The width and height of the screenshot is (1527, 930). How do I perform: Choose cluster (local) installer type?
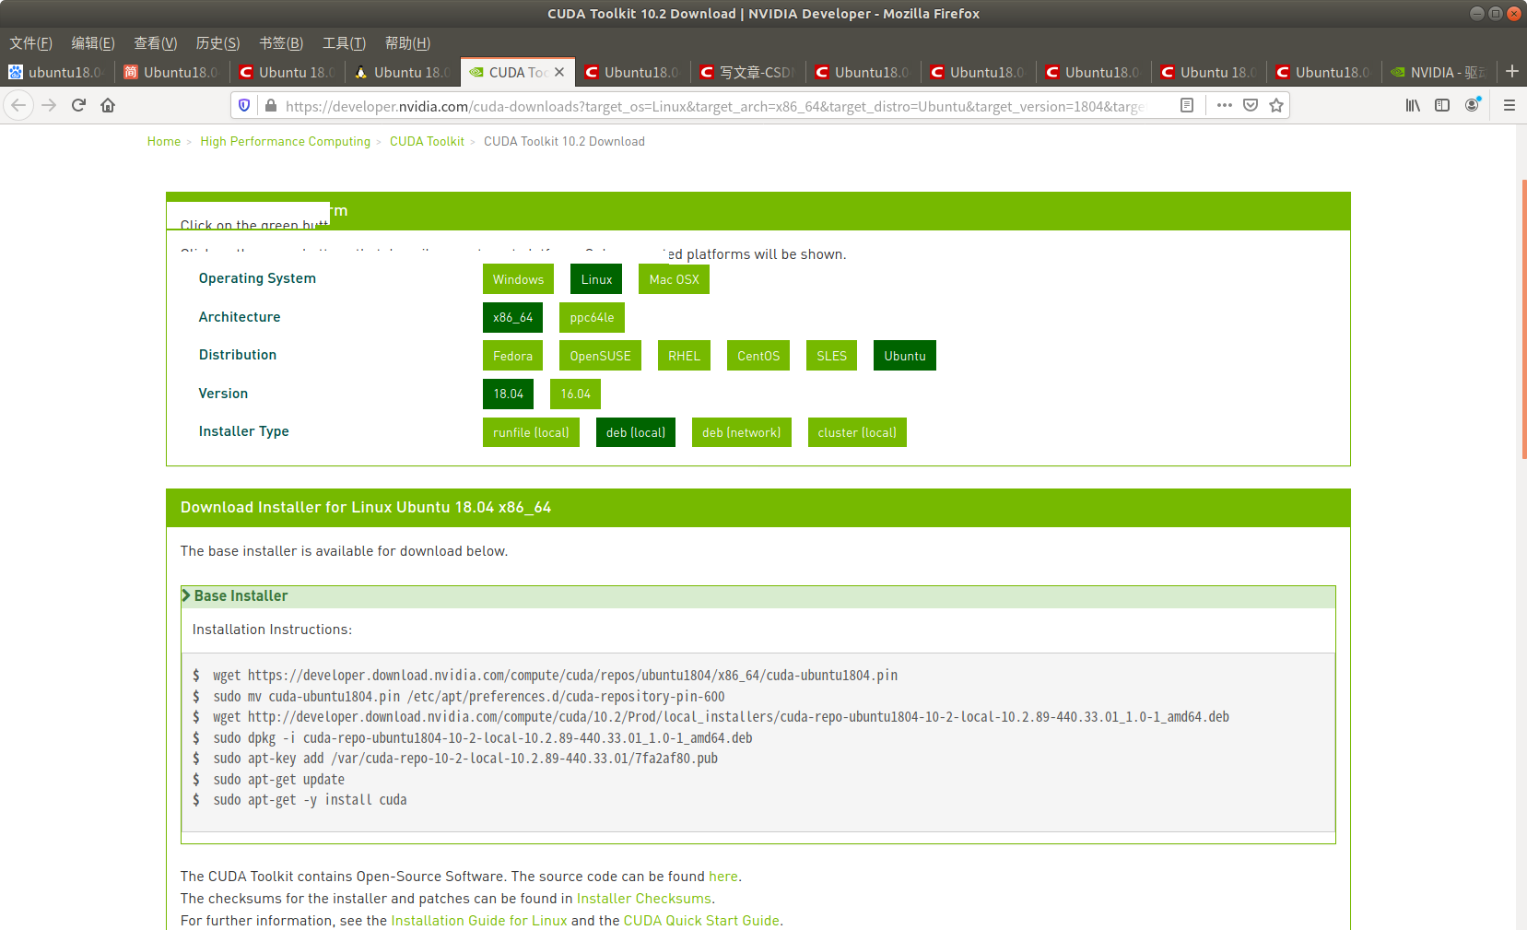click(857, 432)
